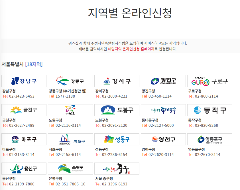Open the 강서구 logo banner
This screenshot has width=240, height=190.
click(x=117, y=81)
